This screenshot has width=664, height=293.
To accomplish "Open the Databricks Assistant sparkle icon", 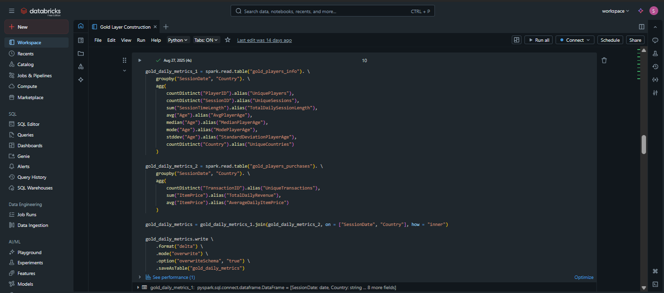I will tap(641, 11).
